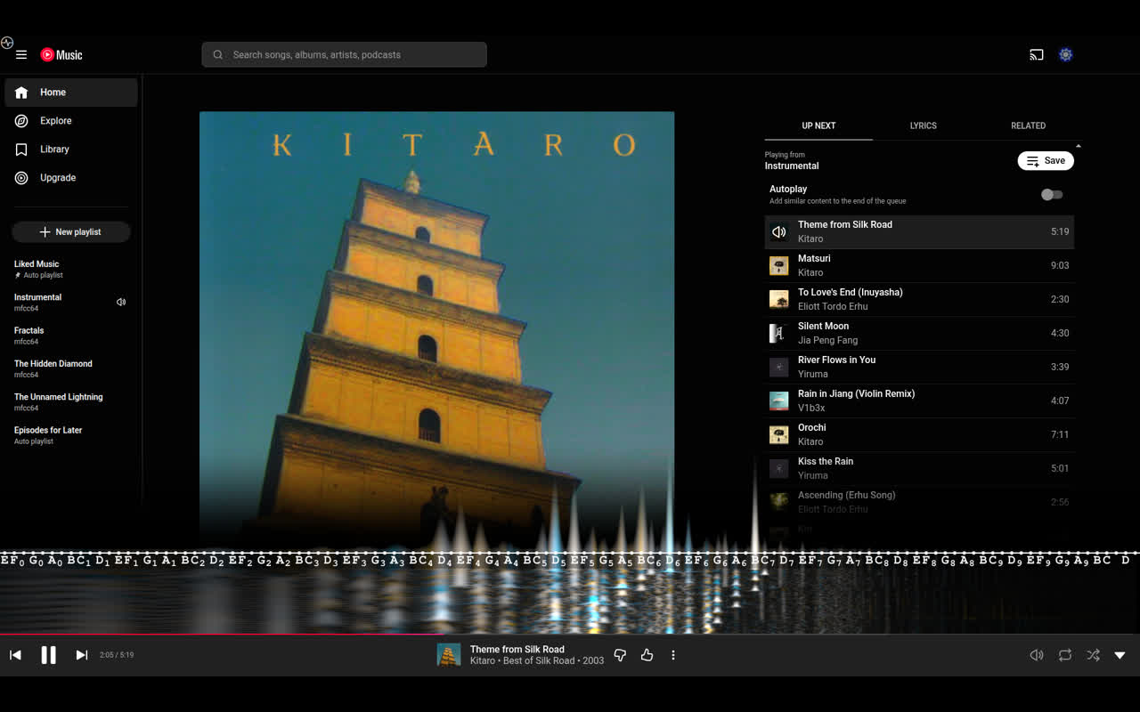
Task: Click the search songs input field
Action: point(344,54)
